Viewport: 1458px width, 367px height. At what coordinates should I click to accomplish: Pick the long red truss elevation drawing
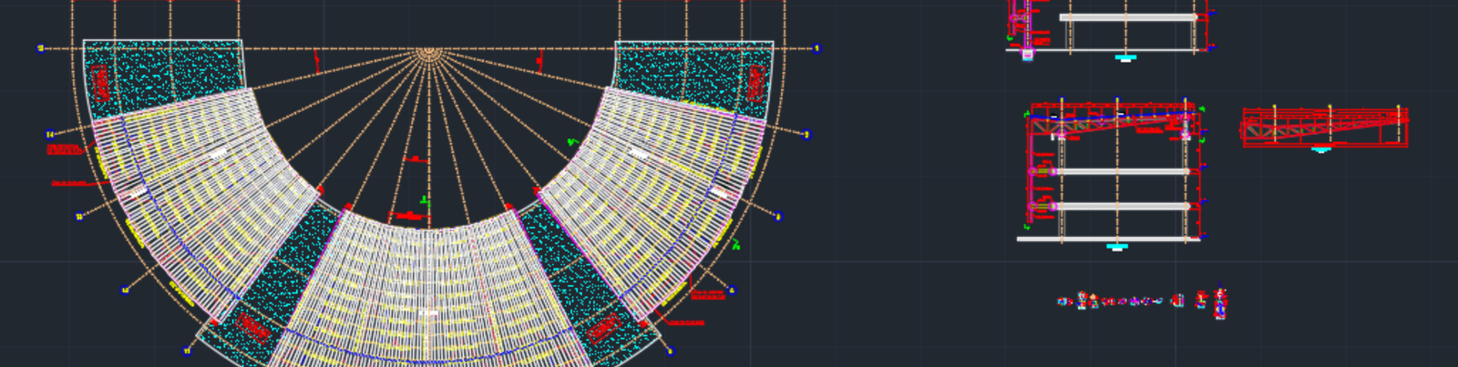click(1325, 126)
